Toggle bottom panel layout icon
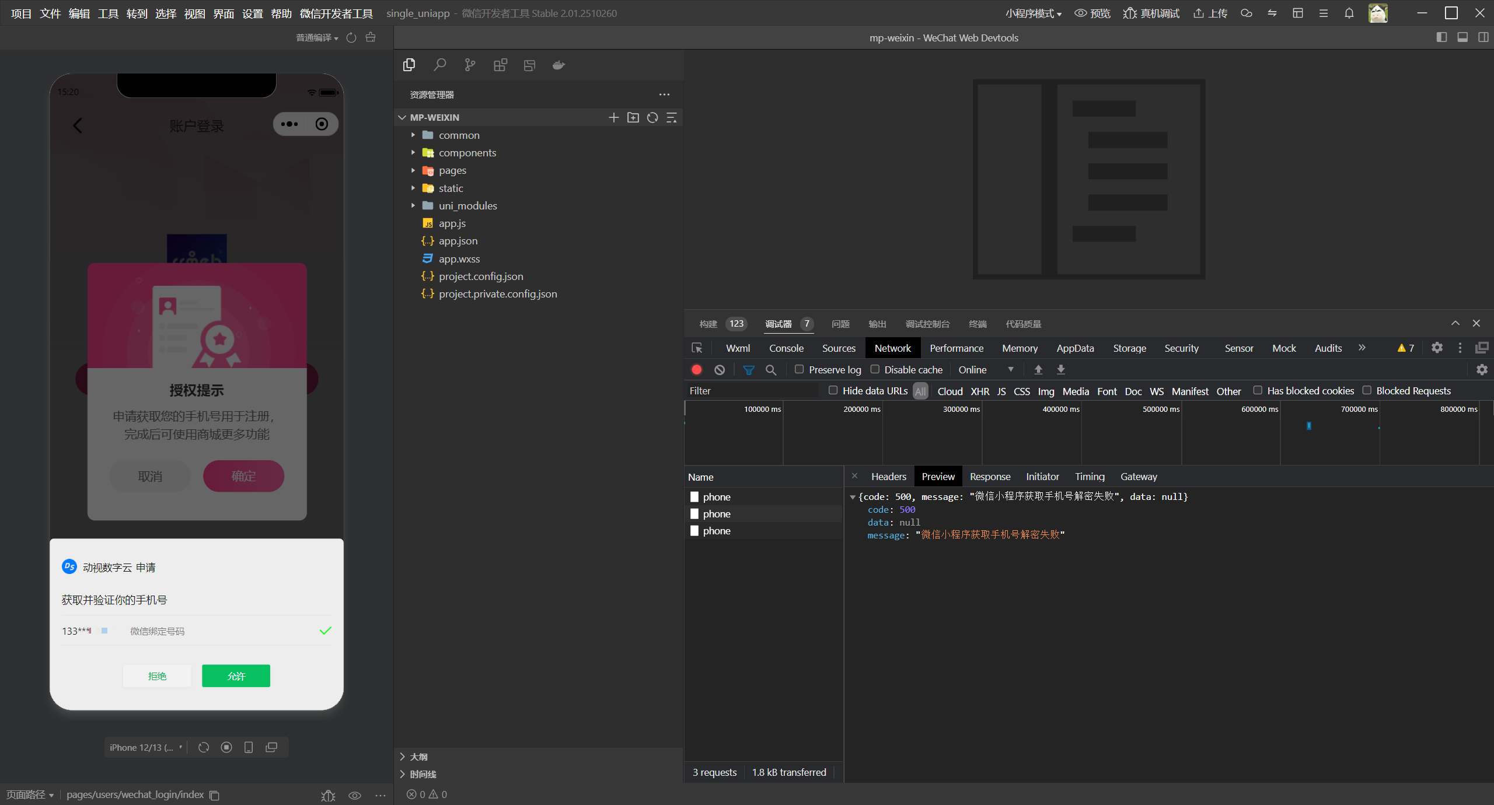This screenshot has width=1494, height=805. point(1462,37)
